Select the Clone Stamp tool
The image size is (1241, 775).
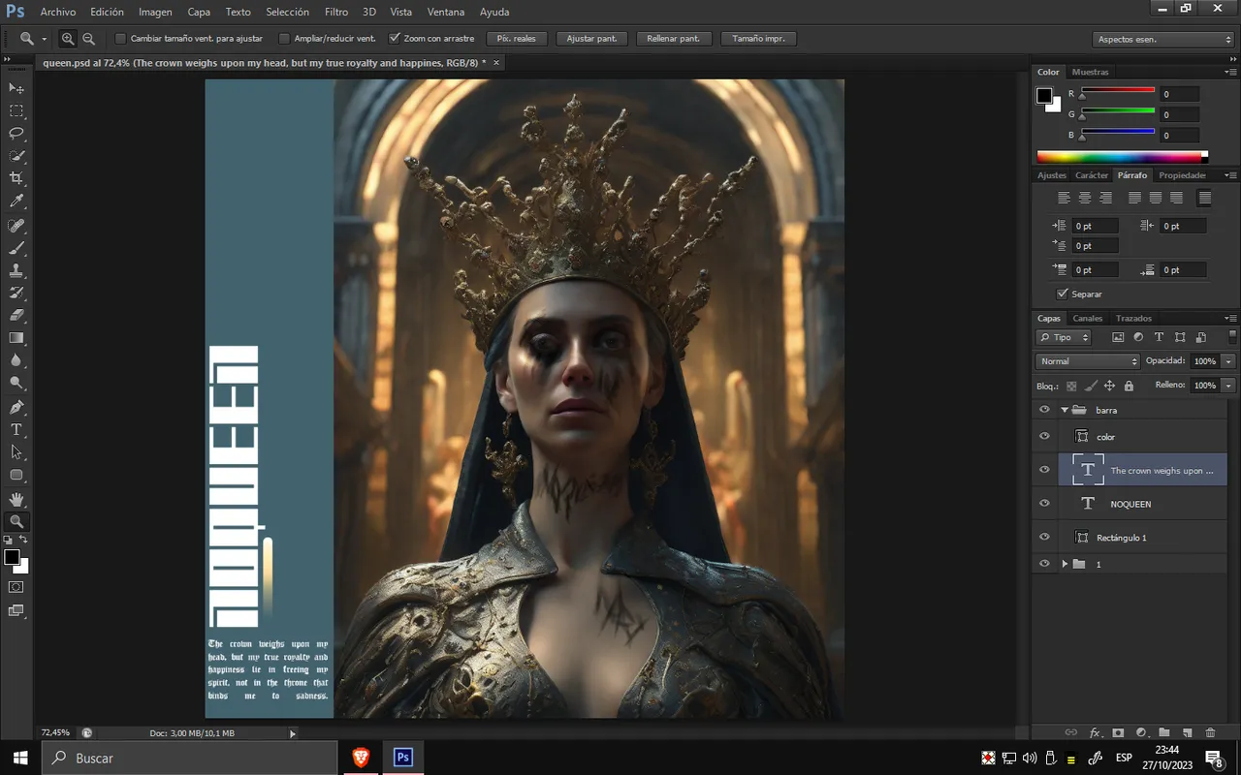pos(16,270)
